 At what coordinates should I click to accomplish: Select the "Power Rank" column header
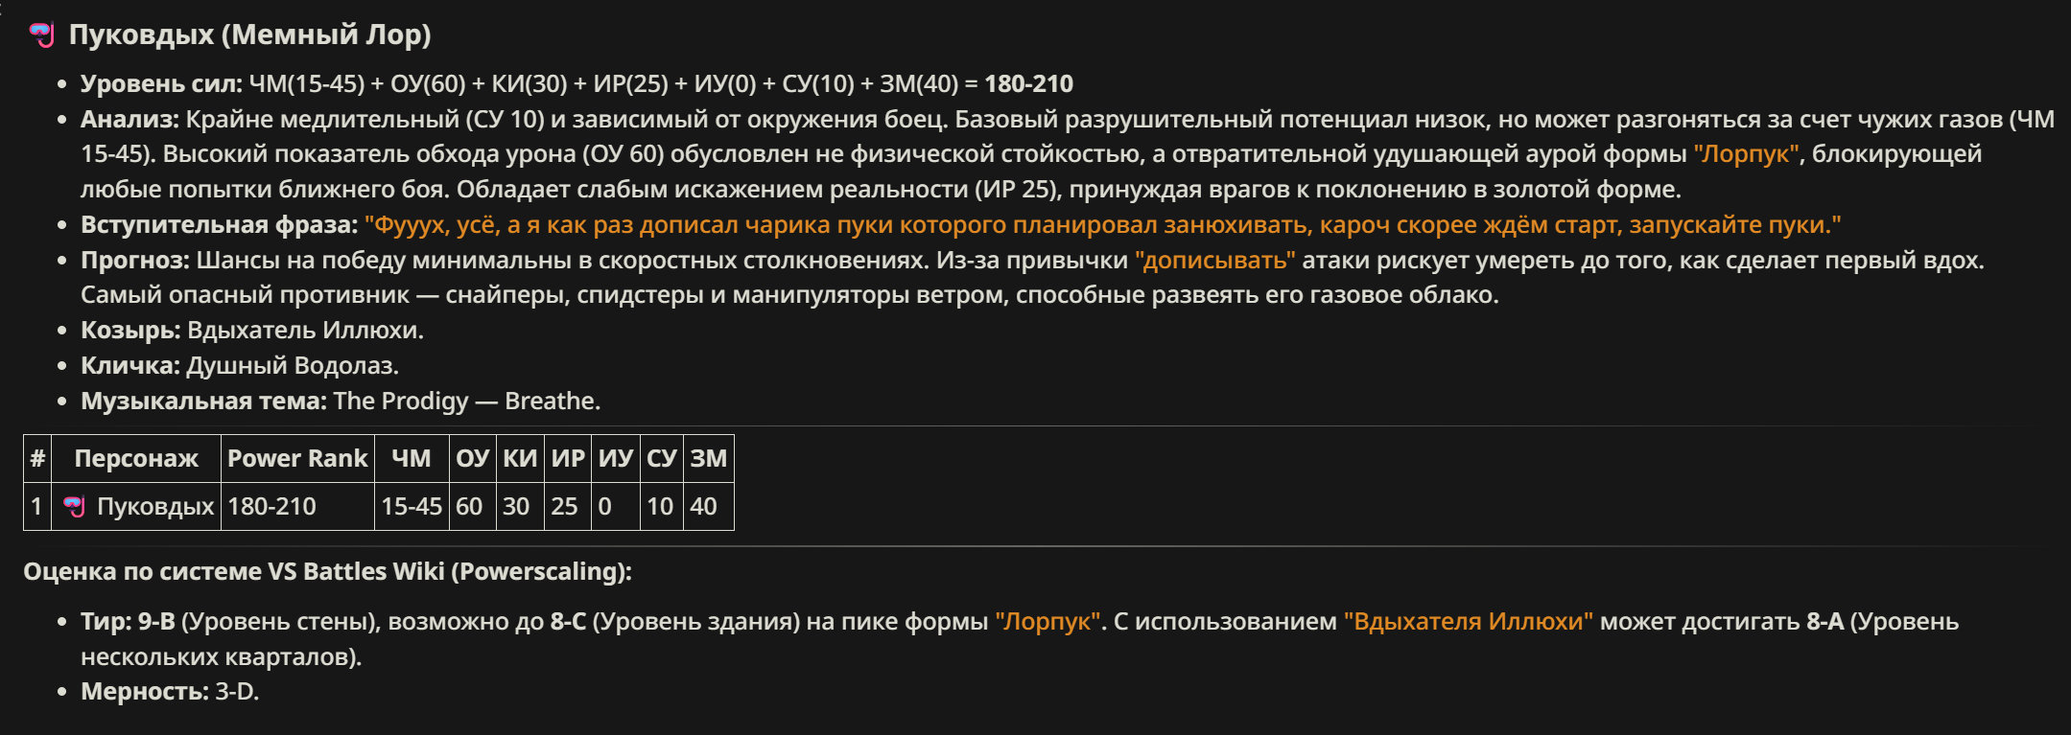(297, 458)
